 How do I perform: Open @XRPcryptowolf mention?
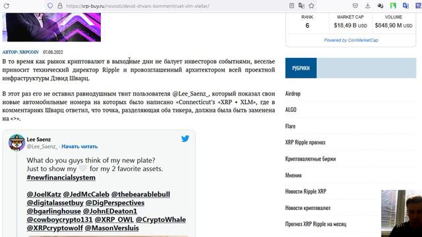click(55, 228)
